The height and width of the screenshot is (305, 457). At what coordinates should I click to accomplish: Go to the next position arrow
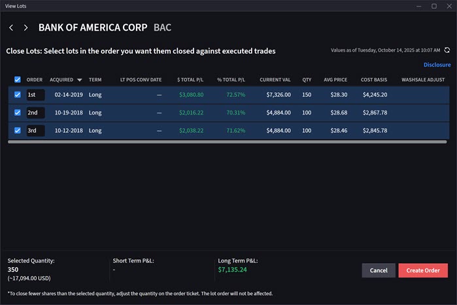(x=25, y=28)
